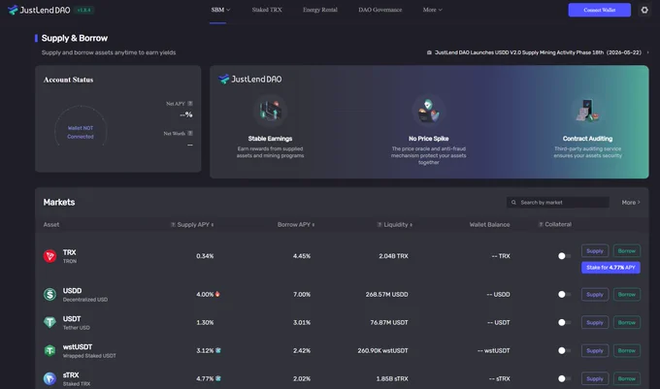Click Borrow button for TRX
Image resolution: width=660 pixels, height=389 pixels.
(627, 251)
